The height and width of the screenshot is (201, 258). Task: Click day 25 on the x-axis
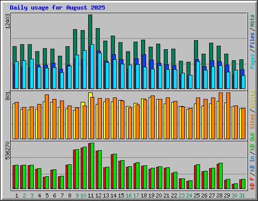point(197,195)
